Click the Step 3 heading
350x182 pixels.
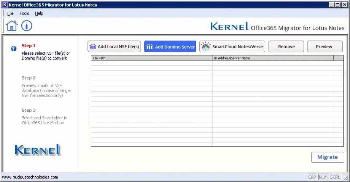pos(29,110)
